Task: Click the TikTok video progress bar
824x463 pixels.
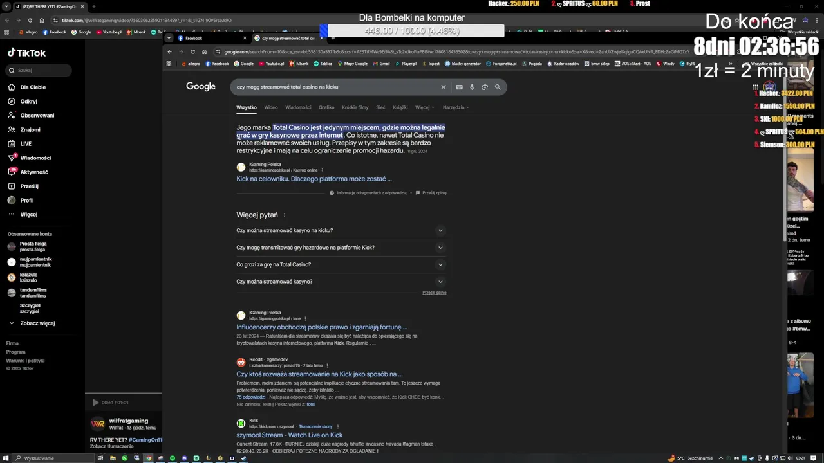Action: point(124,393)
